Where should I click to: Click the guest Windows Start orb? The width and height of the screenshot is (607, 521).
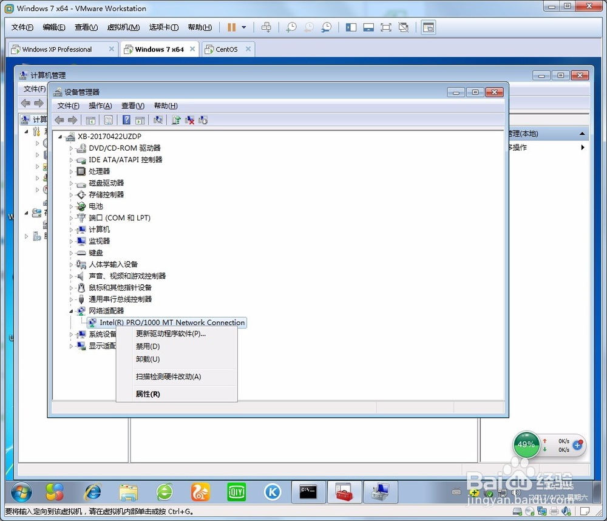[x=22, y=492]
